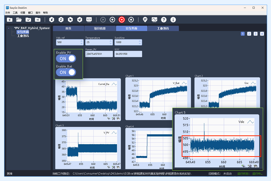Go to interface page 4

pos(262,34)
